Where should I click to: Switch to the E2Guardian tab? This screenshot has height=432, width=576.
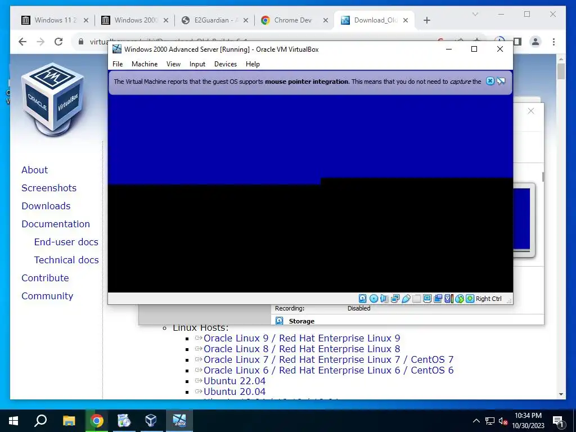tap(215, 20)
